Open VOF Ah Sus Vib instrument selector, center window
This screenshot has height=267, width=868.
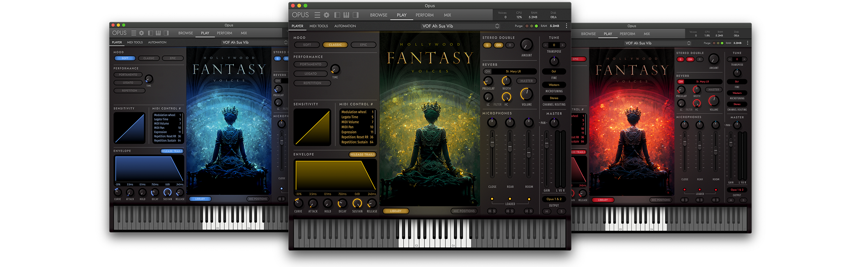[460, 26]
